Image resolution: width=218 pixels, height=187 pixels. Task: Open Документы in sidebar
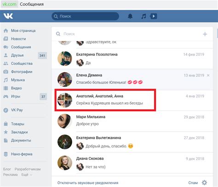point(21,140)
